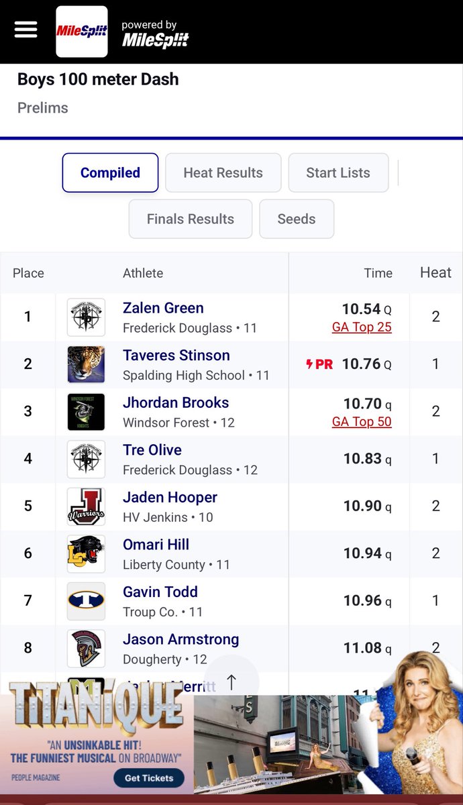Tap the Troup Co. team logo
Screen dimensions: 463x805
point(86,601)
